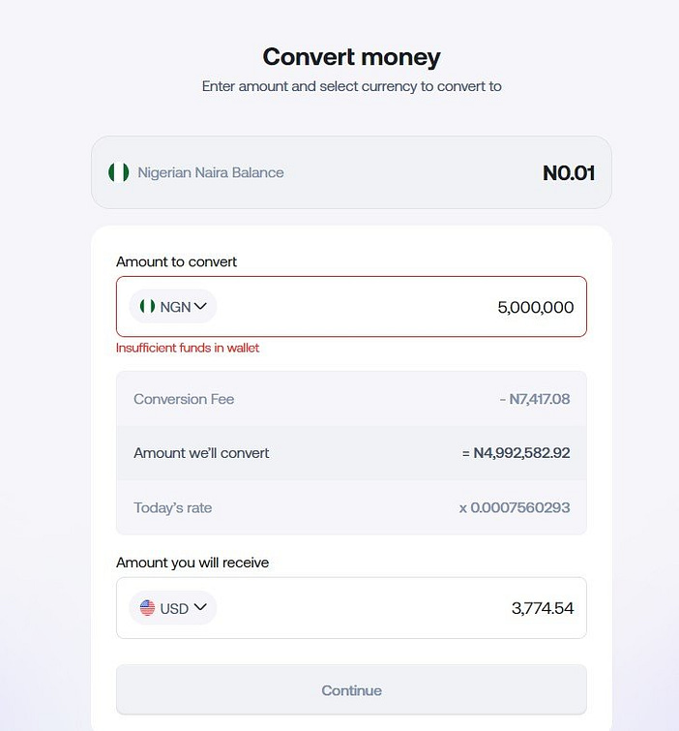Focus the 5,000,000 amount to convert field
Screen dimensions: 679x731
point(352,306)
